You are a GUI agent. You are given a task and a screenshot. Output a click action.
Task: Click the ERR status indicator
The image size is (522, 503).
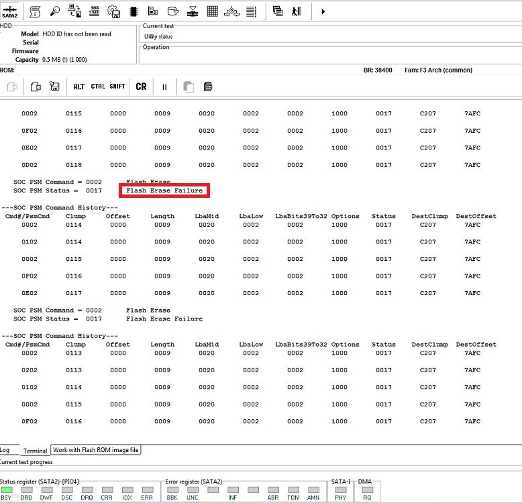point(148,490)
